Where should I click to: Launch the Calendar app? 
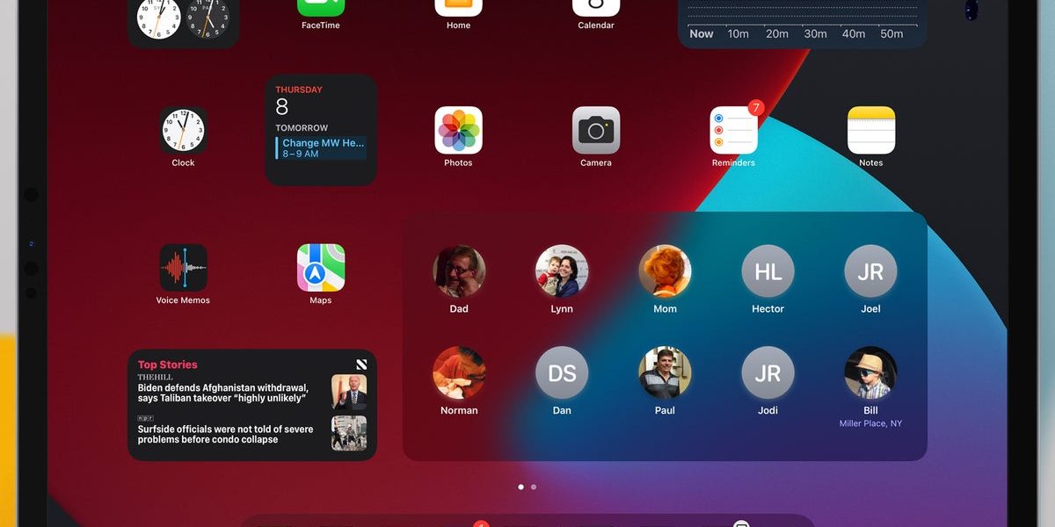596,4
